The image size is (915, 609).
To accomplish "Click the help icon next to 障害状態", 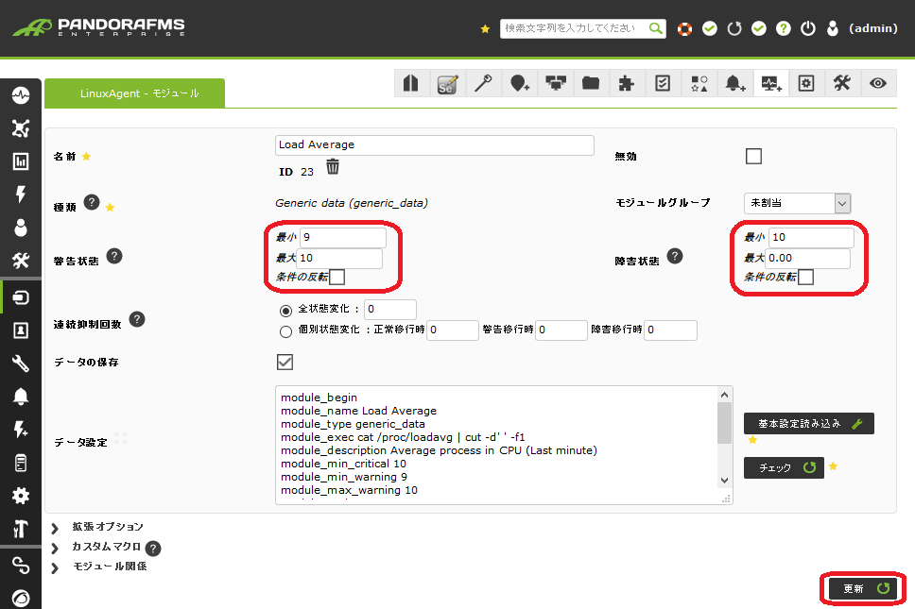I will click(x=675, y=256).
